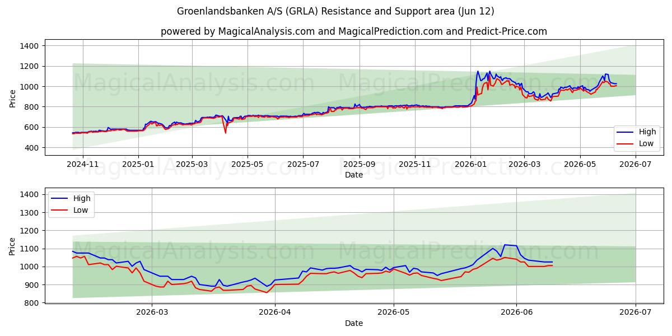Click '2026-07' date tick on top chart
This screenshot has height=336, width=672.
(x=636, y=165)
